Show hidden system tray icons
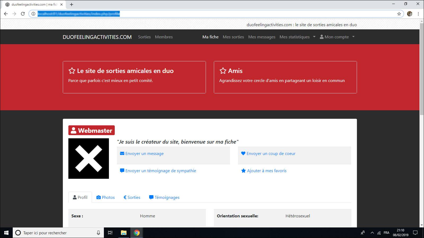This screenshot has height=238, width=424. [372, 233]
